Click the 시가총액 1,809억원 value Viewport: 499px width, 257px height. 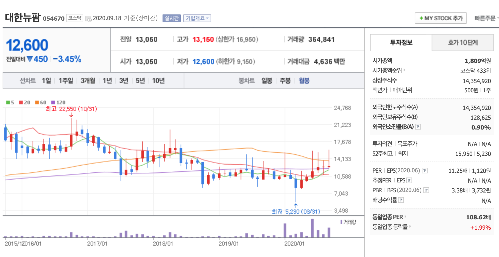478,61
